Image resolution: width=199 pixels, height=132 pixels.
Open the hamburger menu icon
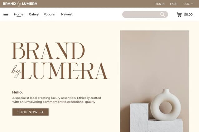coord(6,14)
